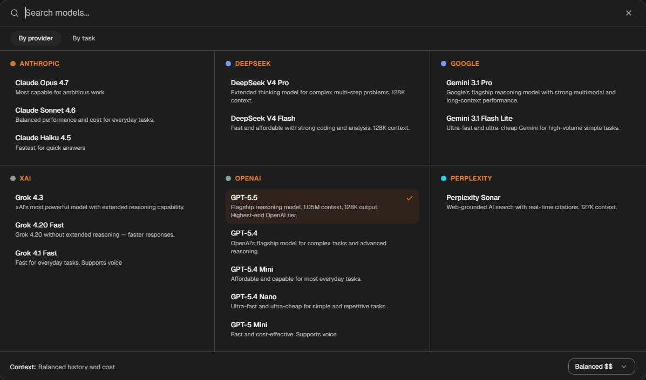Click the selected GPT-5.5 model row

click(x=322, y=206)
